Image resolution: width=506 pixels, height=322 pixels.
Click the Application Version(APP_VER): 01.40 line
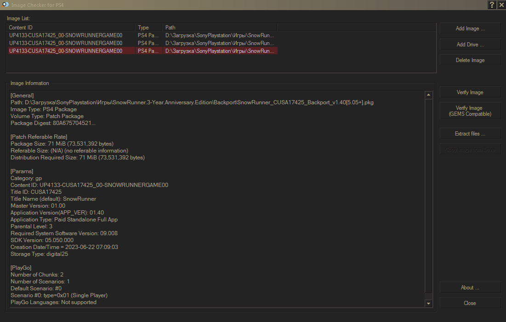pos(57,213)
